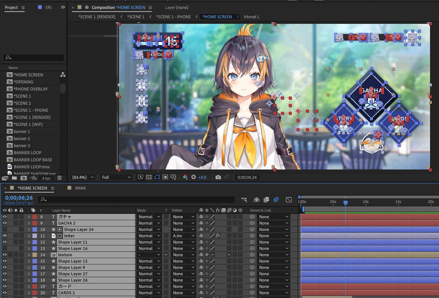Delete selected project item with trash icon
Screen dimensions: 439x298
(x=59, y=178)
